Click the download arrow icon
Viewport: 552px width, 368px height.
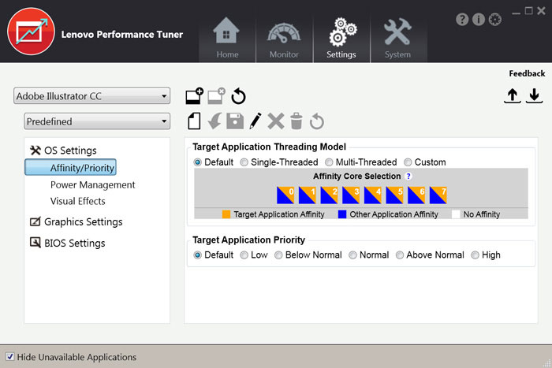(534, 95)
